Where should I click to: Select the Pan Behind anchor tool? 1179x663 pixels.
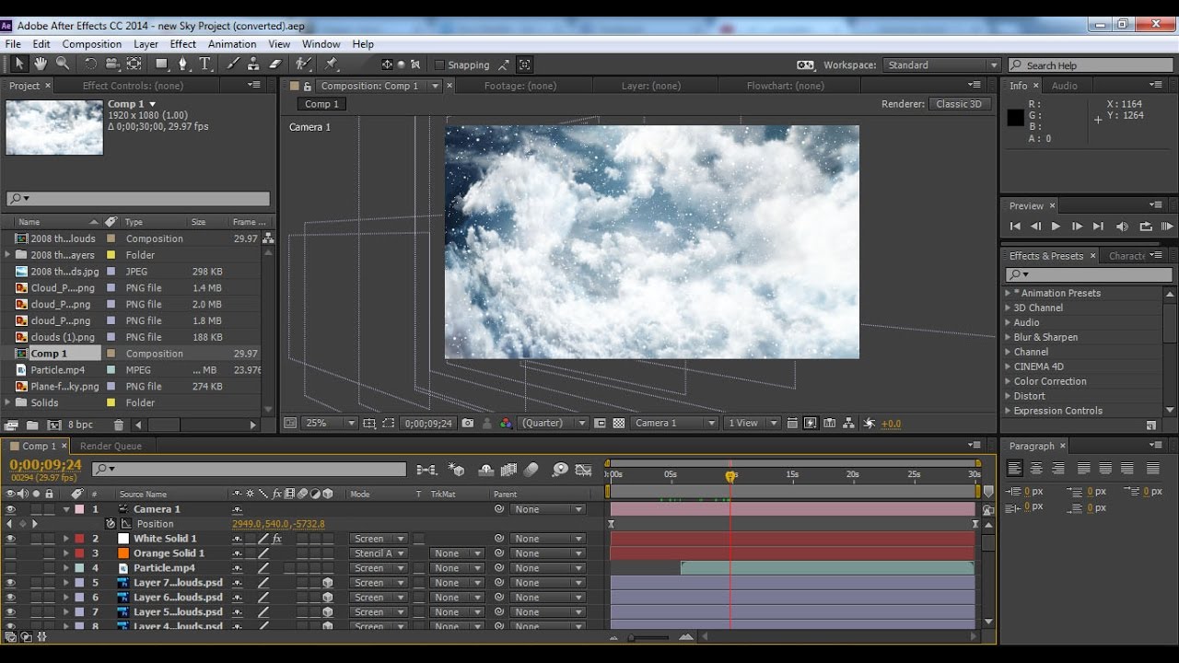pos(134,64)
